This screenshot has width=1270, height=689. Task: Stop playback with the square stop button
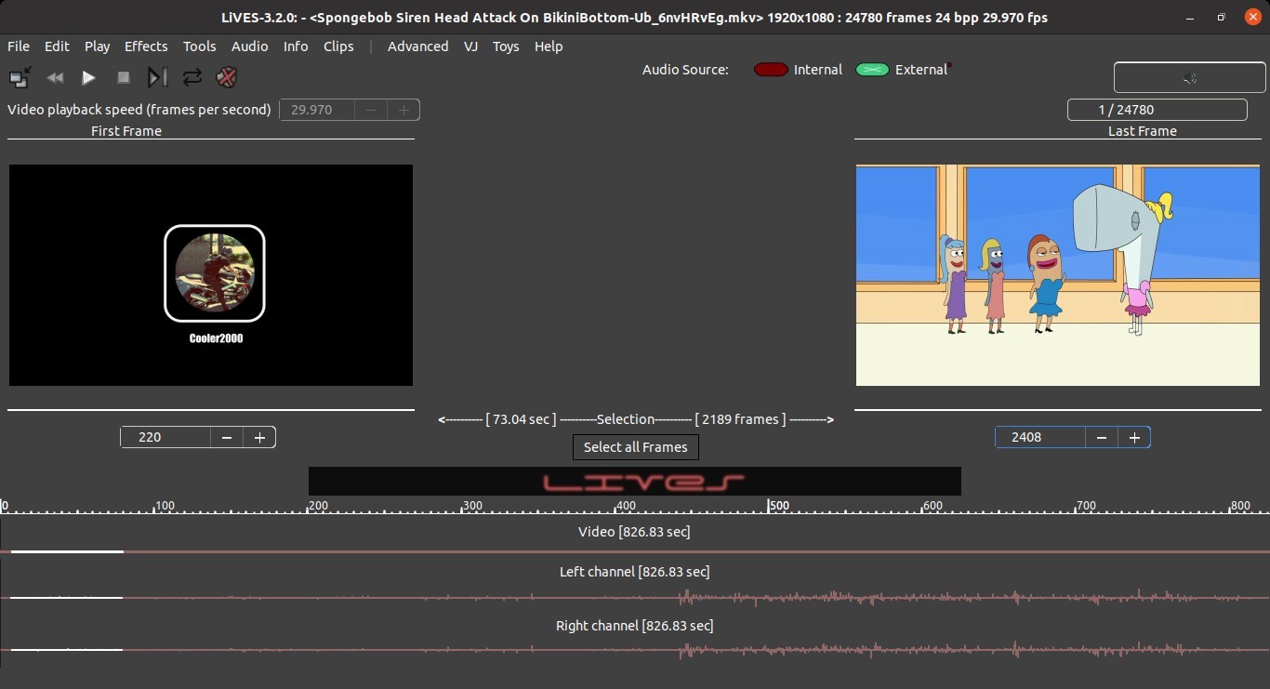click(x=123, y=77)
